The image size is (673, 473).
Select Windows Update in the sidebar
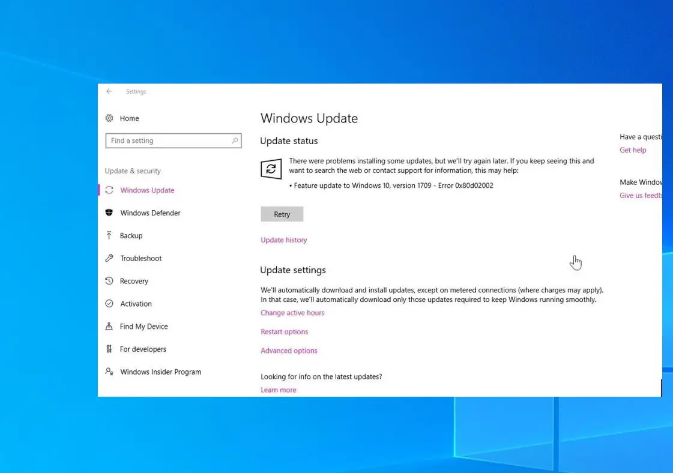tap(147, 190)
